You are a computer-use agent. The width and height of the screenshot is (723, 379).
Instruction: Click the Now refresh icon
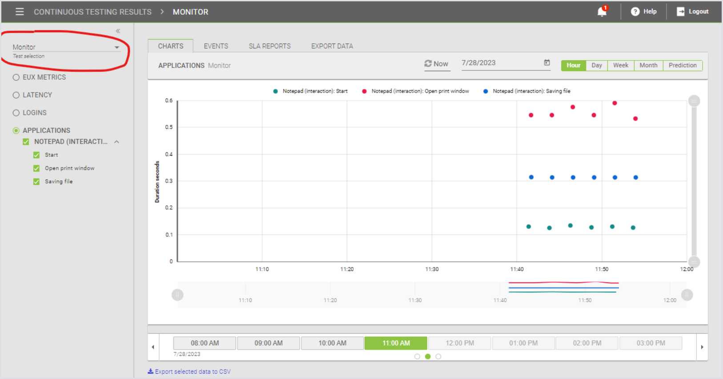[428, 64]
